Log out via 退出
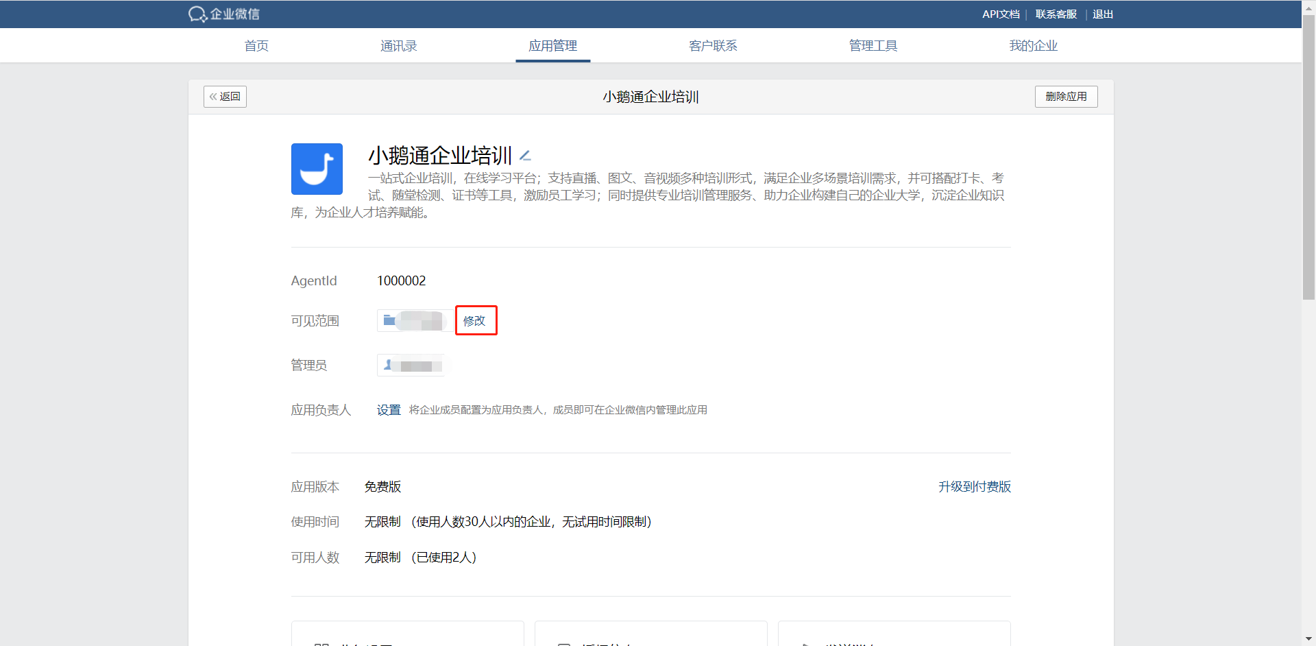 [1103, 14]
